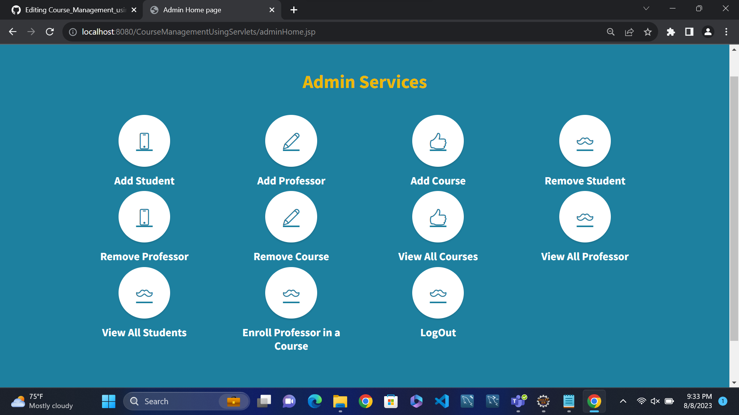Open the Add Student service icon
739x415 pixels.
(x=144, y=141)
